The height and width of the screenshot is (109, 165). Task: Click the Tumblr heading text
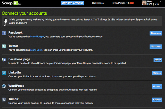click(13, 99)
